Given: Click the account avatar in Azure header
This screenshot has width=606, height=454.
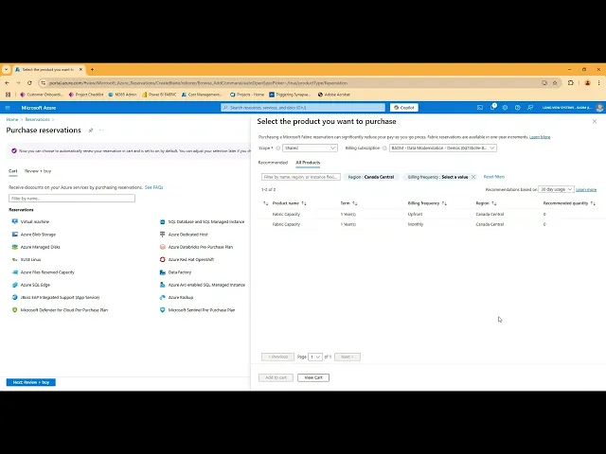Looking at the screenshot, I should point(599,108).
